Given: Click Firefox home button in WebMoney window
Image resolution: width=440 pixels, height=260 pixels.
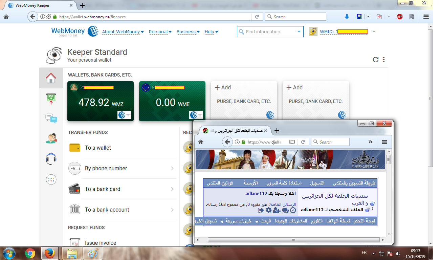Looking at the screenshot, I should [6, 17].
